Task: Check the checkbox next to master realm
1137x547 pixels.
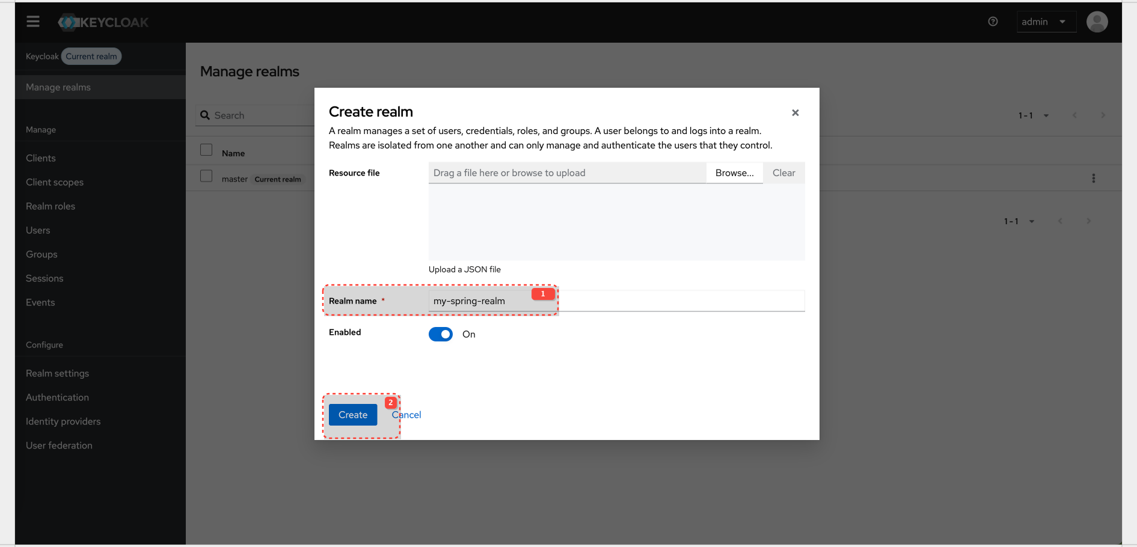Action: (x=206, y=176)
